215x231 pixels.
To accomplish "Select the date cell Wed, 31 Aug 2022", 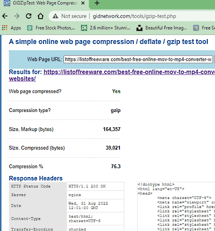I will click(95, 206).
